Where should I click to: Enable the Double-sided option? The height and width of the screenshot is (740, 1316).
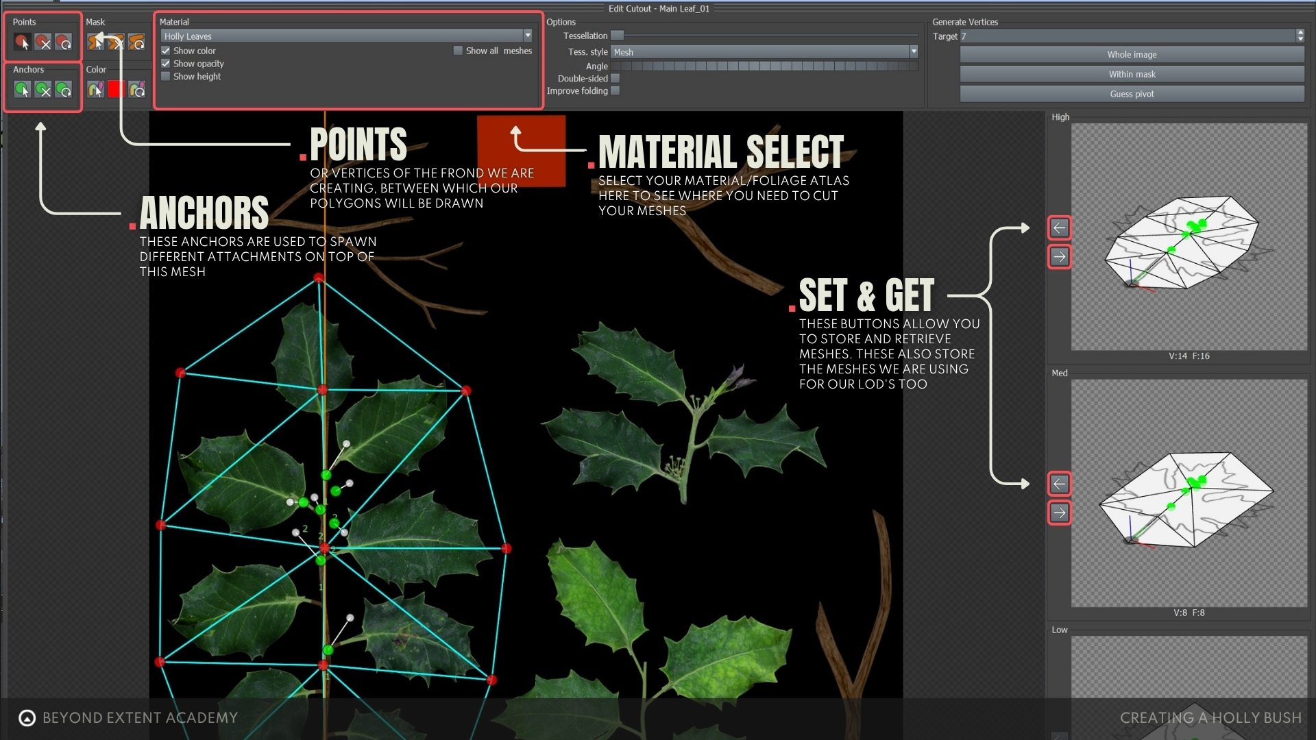click(616, 79)
